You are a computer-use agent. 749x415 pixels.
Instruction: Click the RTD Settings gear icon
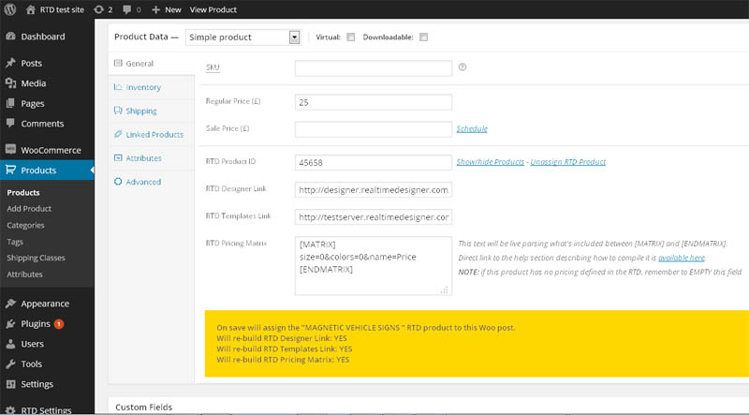(x=10, y=410)
